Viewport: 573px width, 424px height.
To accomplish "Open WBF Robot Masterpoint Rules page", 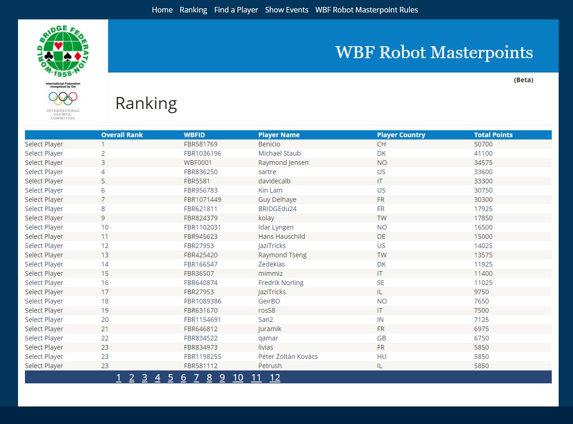I will pyautogui.click(x=366, y=10).
